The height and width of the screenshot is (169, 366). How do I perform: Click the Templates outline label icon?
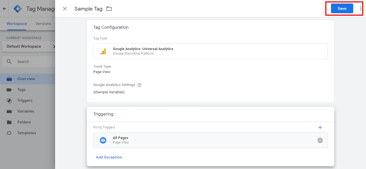[x=9, y=133]
